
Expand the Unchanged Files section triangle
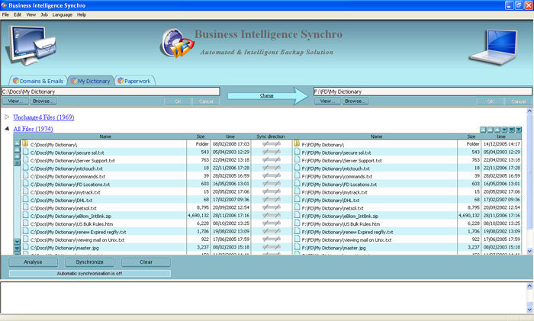coord(7,117)
